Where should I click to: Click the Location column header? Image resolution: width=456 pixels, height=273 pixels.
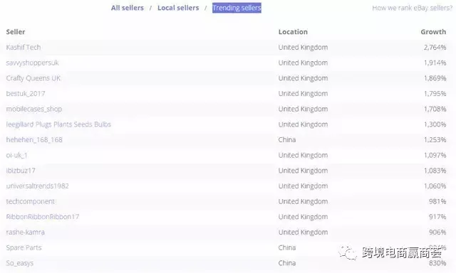click(x=293, y=31)
